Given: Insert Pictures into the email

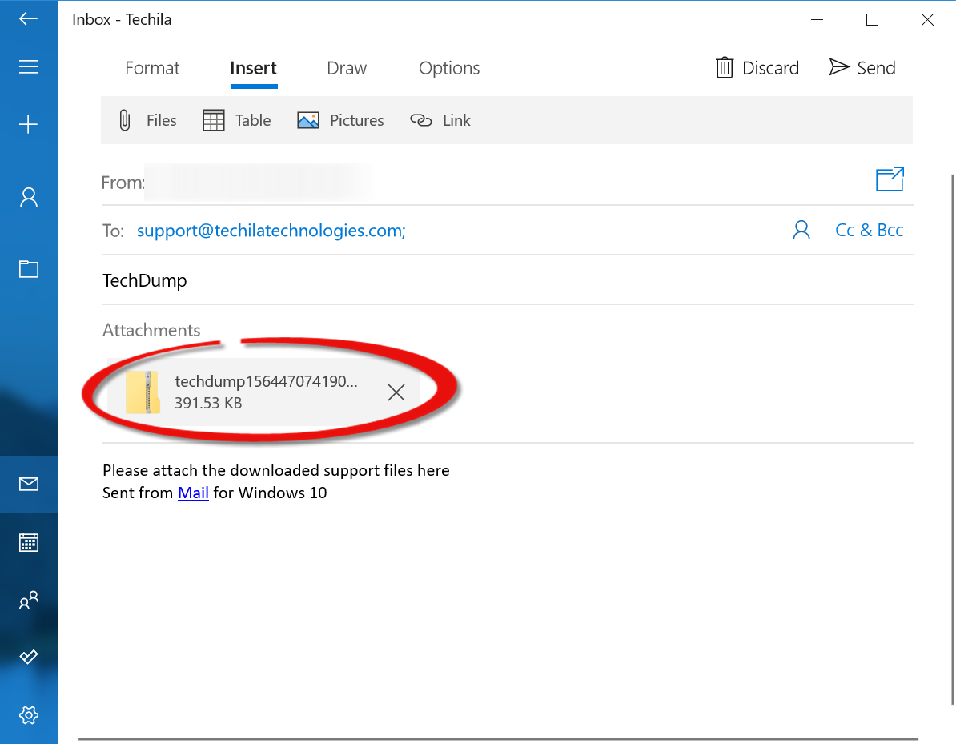Looking at the screenshot, I should 340,121.
